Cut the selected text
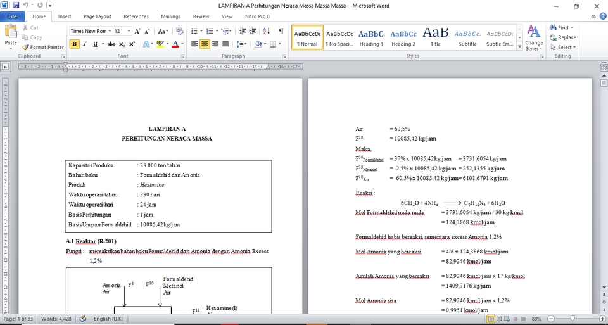The height and width of the screenshot is (325, 608). click(x=30, y=27)
